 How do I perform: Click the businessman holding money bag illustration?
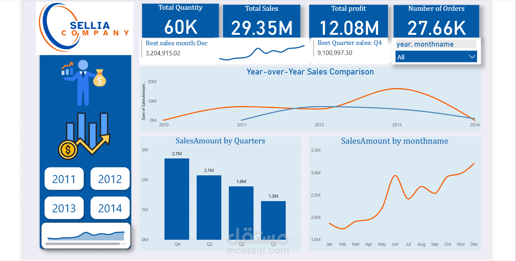coord(83,82)
